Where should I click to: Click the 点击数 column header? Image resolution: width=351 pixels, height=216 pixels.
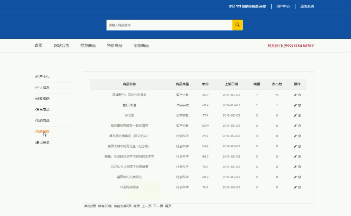(x=277, y=84)
